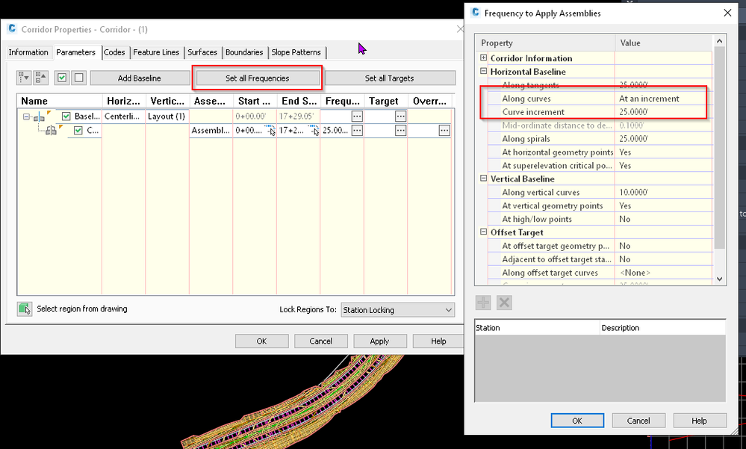This screenshot has width=746, height=449.
Task: Open the Frequency ellipsis on the Baseline row
Action: click(x=357, y=116)
